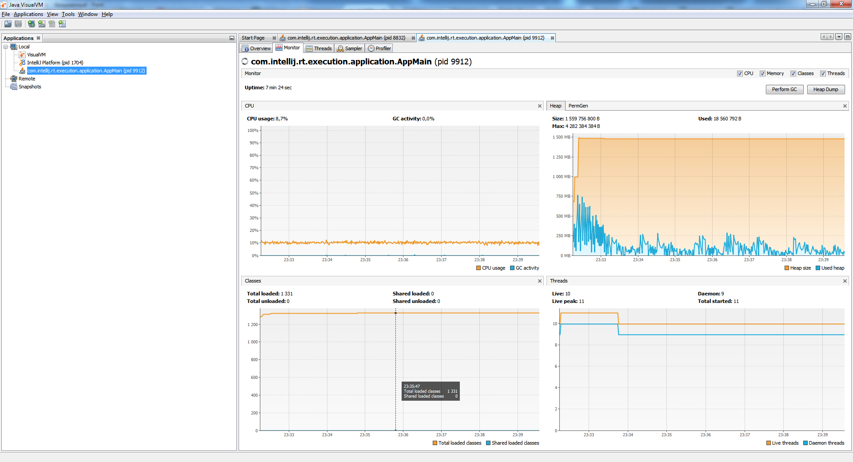Maximize the document window icon
Screen dimensions: 853x462
pos(848,37)
